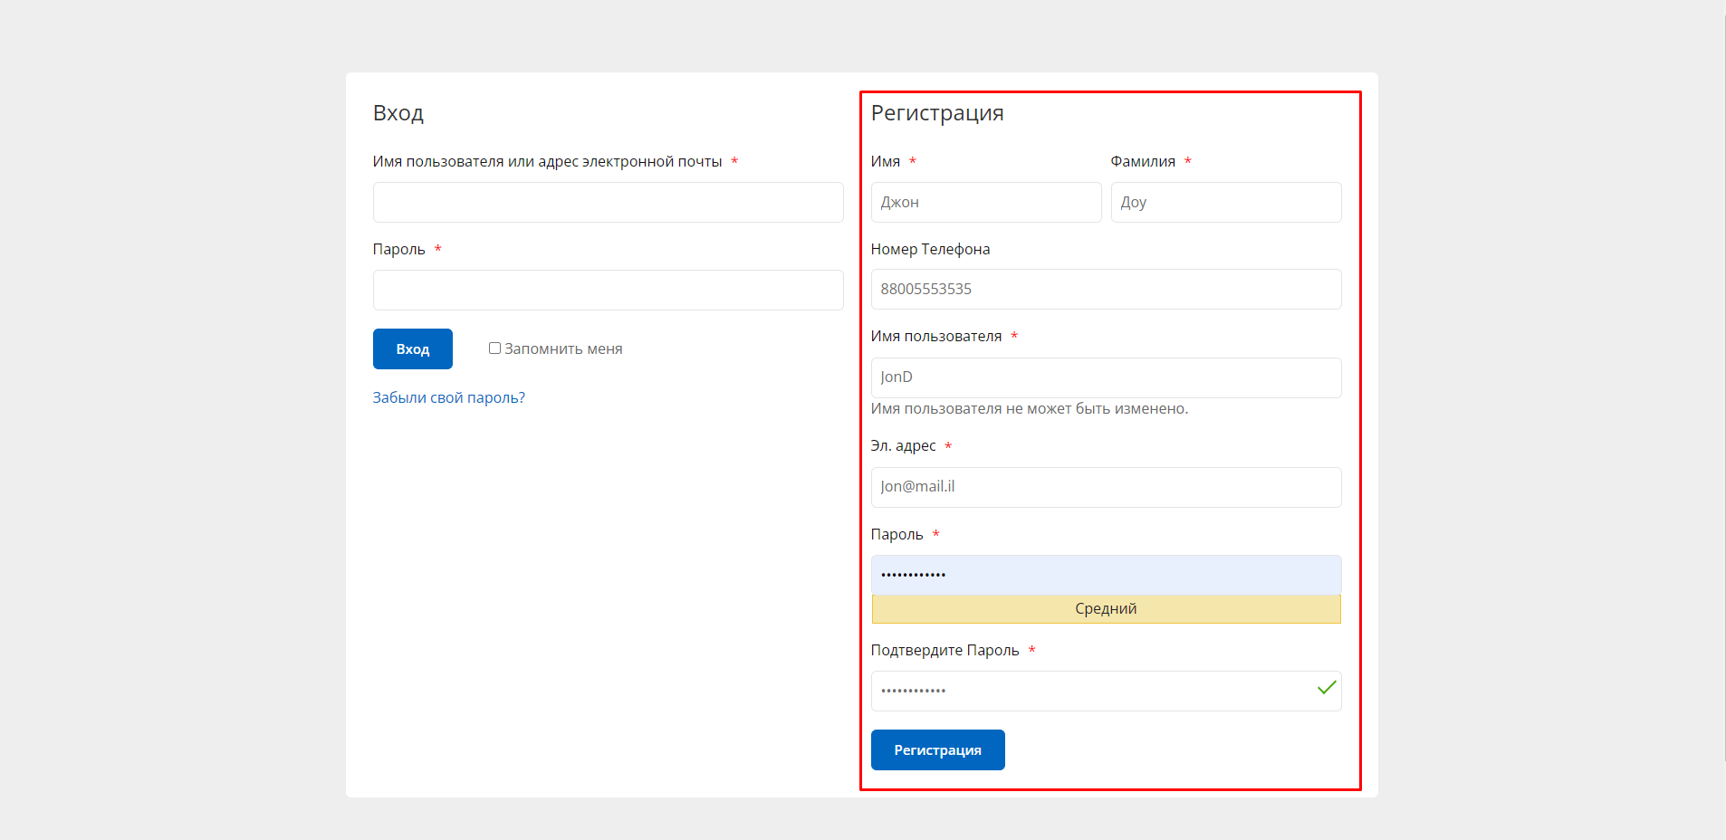The height and width of the screenshot is (840, 1726).
Task: Click the login 'Пароль' input field
Action: tap(608, 291)
